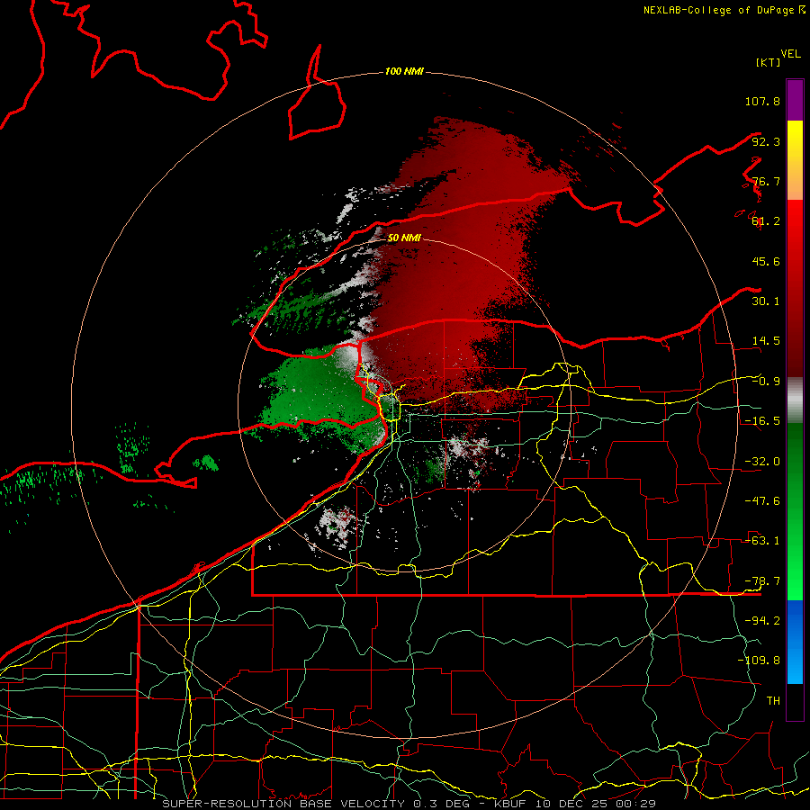Click the "VEL" legend title
The image size is (810, 810).
[x=790, y=54]
